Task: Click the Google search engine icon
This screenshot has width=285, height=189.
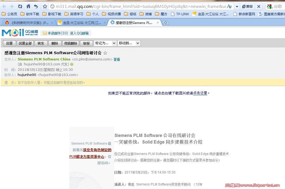Action: (269, 7)
